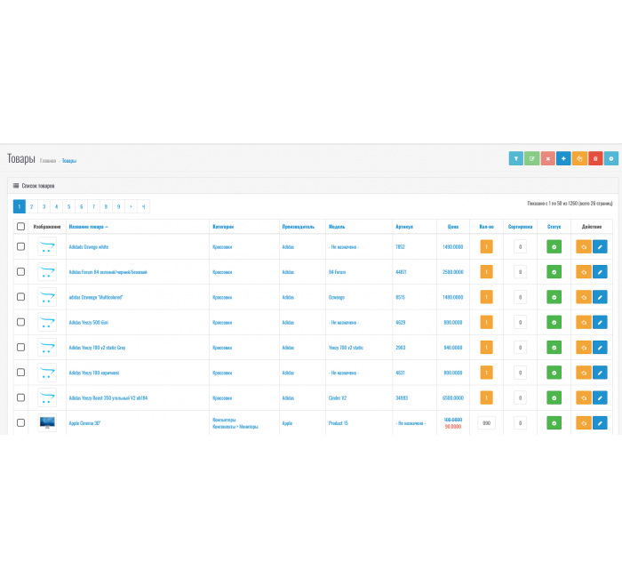Open the filter funnel button in the toolbar

(515, 158)
